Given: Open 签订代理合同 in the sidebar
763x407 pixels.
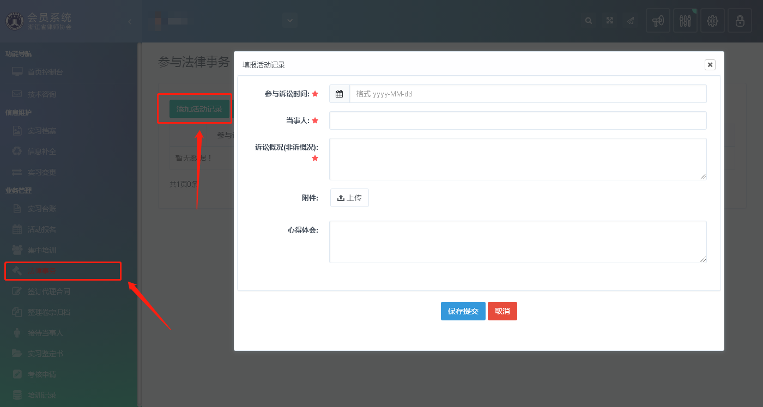Looking at the screenshot, I should 49,291.
